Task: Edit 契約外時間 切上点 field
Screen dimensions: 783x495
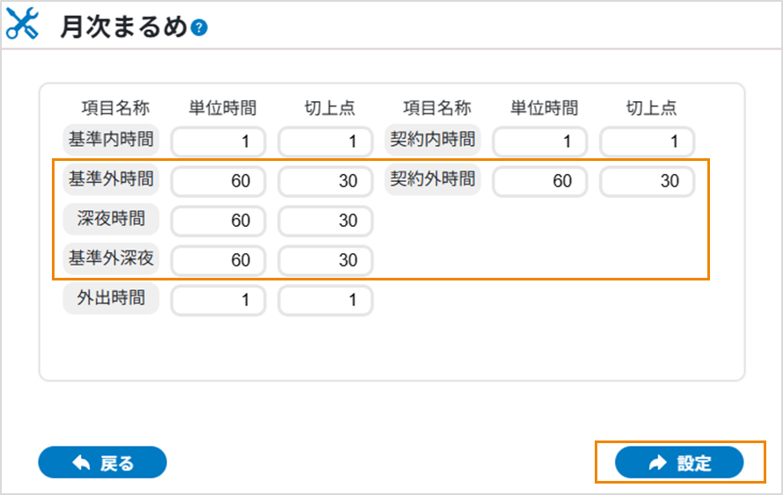Action: (648, 180)
